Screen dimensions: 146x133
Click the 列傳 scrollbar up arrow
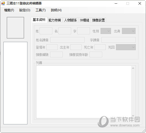click(x=133, y=68)
